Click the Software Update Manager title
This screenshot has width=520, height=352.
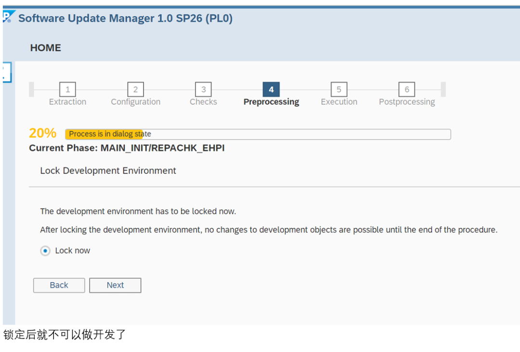click(125, 18)
